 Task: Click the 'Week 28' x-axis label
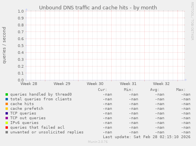pyautogui.click(x=29, y=84)
